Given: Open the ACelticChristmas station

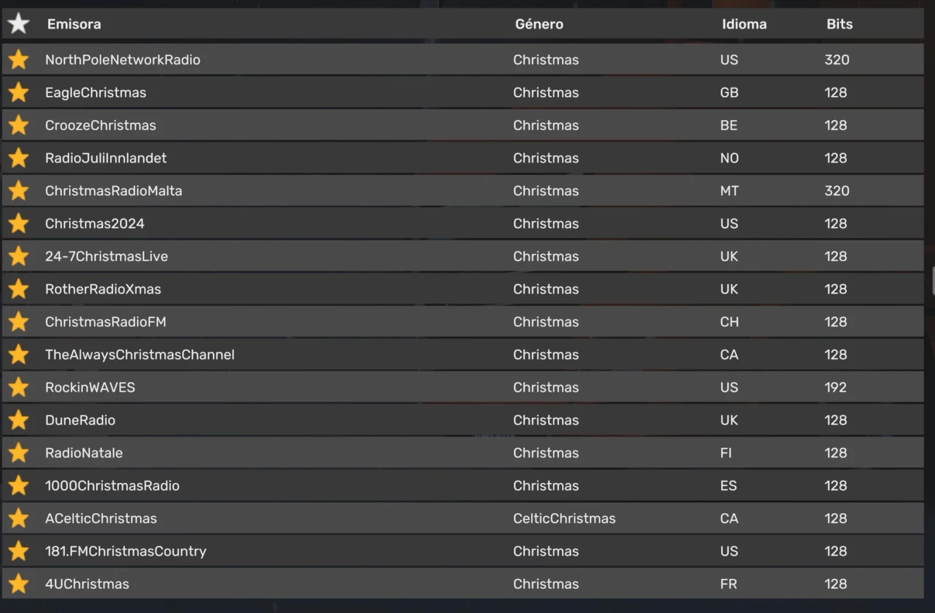Looking at the screenshot, I should 101,519.
